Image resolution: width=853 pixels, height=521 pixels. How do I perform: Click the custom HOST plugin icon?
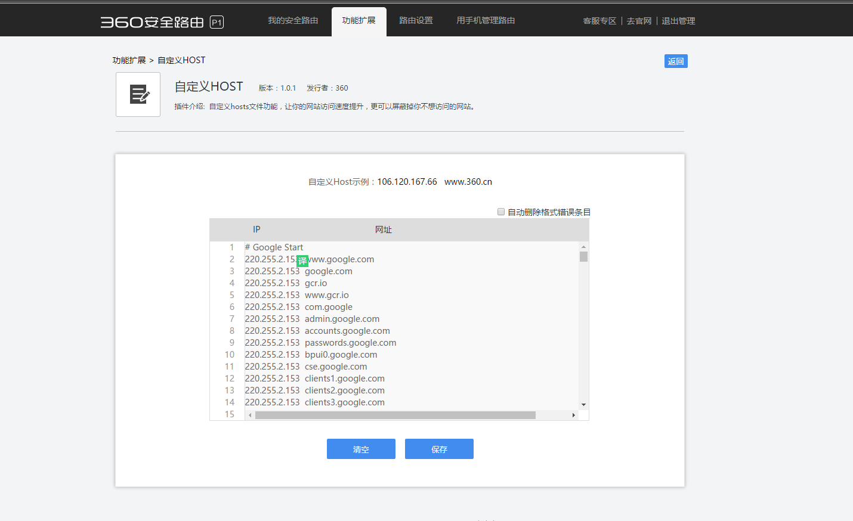(x=138, y=94)
